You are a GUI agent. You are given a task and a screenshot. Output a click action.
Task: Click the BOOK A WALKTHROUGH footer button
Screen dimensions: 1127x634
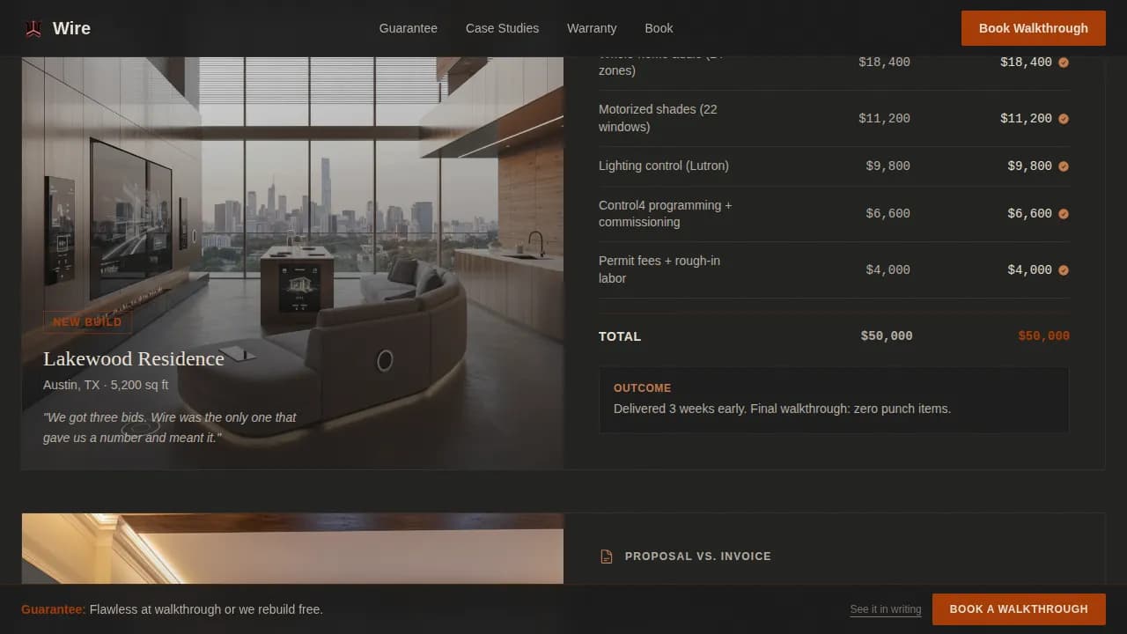pos(1019,609)
